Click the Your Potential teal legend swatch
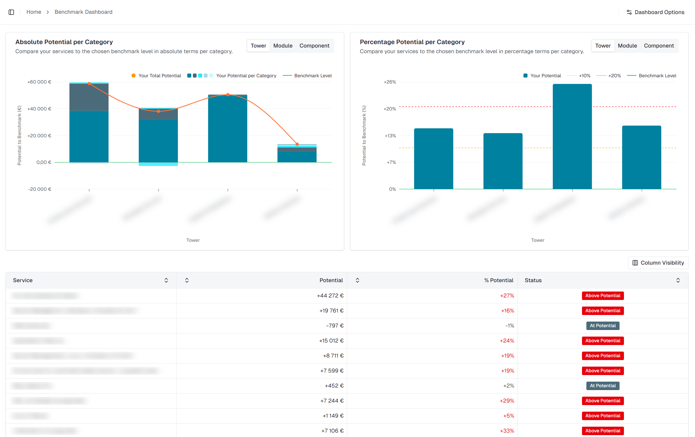This screenshot has width=695, height=437. tap(525, 76)
